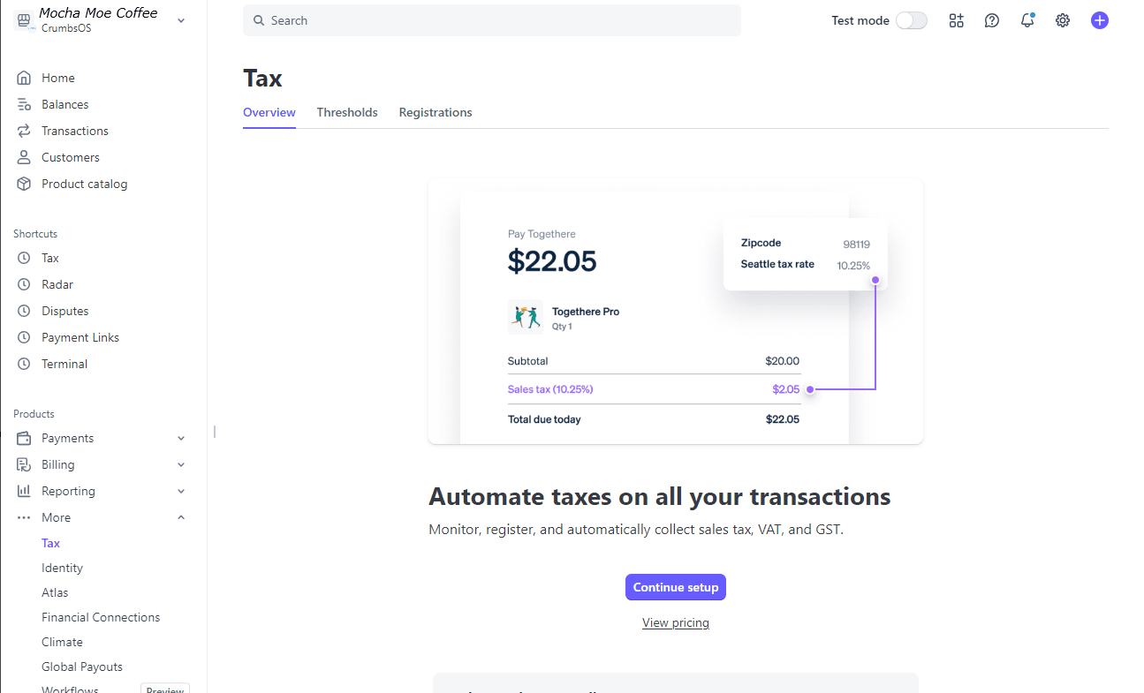This screenshot has width=1144, height=693.
Task: Click the purple plus create button
Action: click(x=1099, y=20)
